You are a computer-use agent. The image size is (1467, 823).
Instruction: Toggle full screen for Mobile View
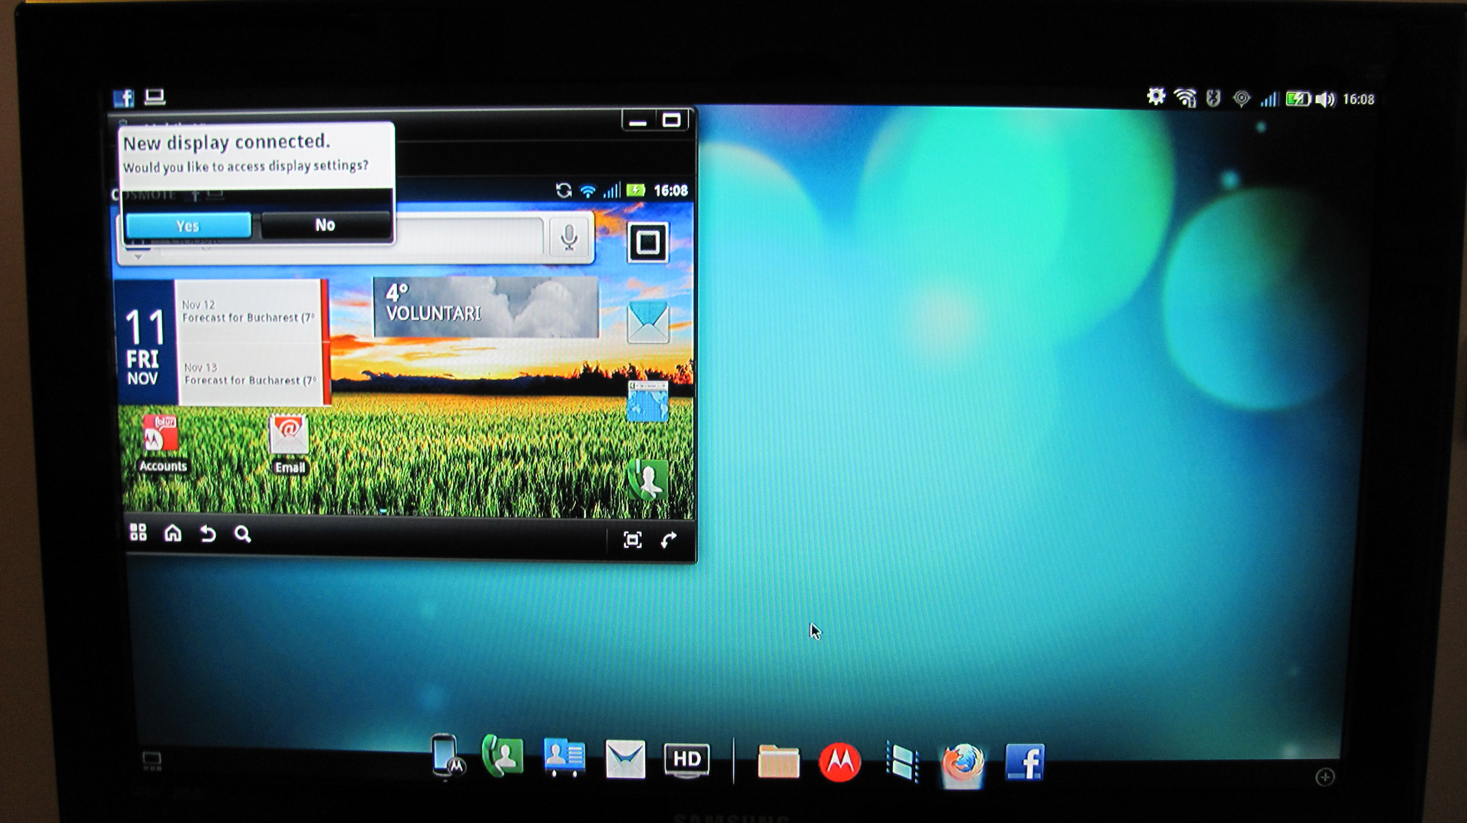tap(633, 540)
